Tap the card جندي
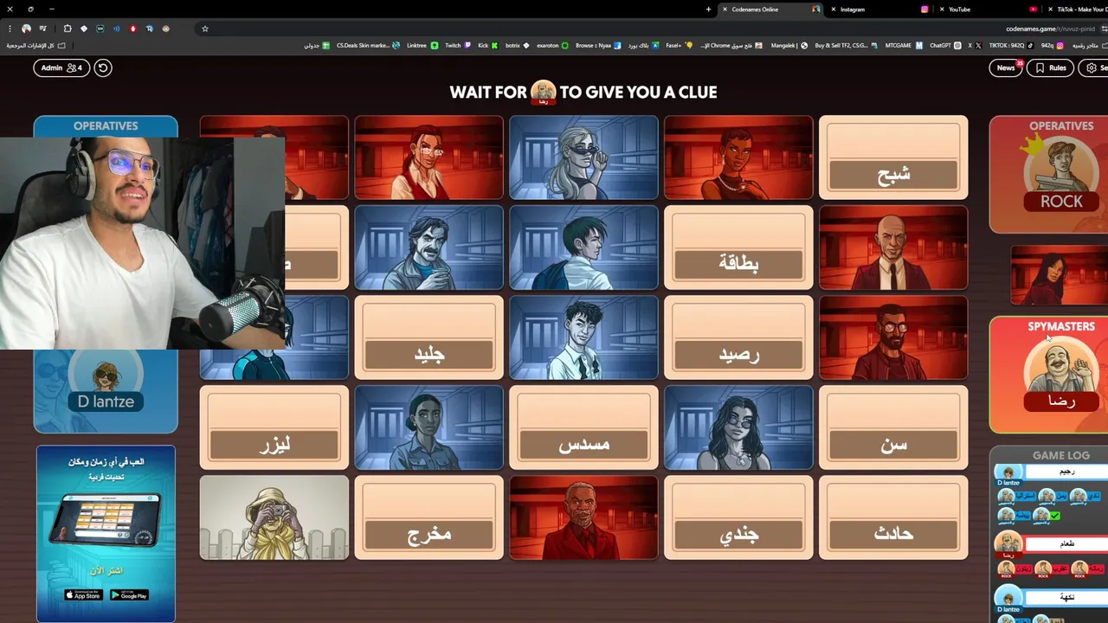1108x623 pixels. click(738, 517)
